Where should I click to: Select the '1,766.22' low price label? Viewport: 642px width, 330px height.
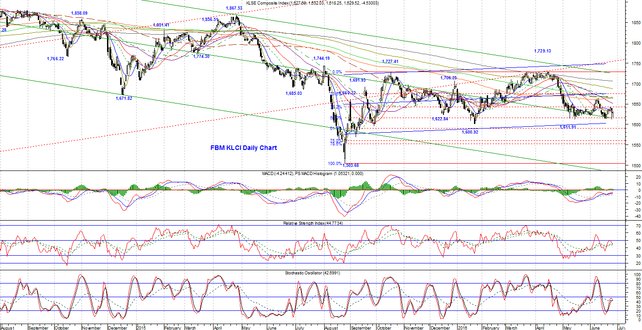[x=55, y=58]
